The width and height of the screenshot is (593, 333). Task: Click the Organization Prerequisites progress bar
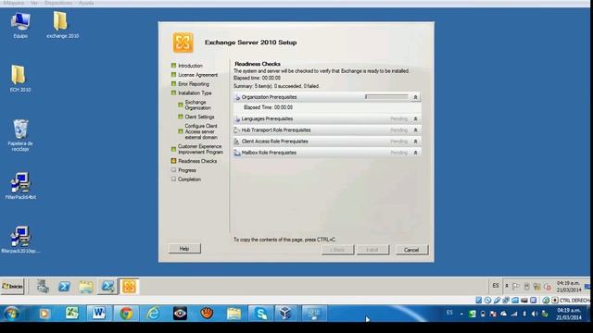pyautogui.click(x=386, y=97)
